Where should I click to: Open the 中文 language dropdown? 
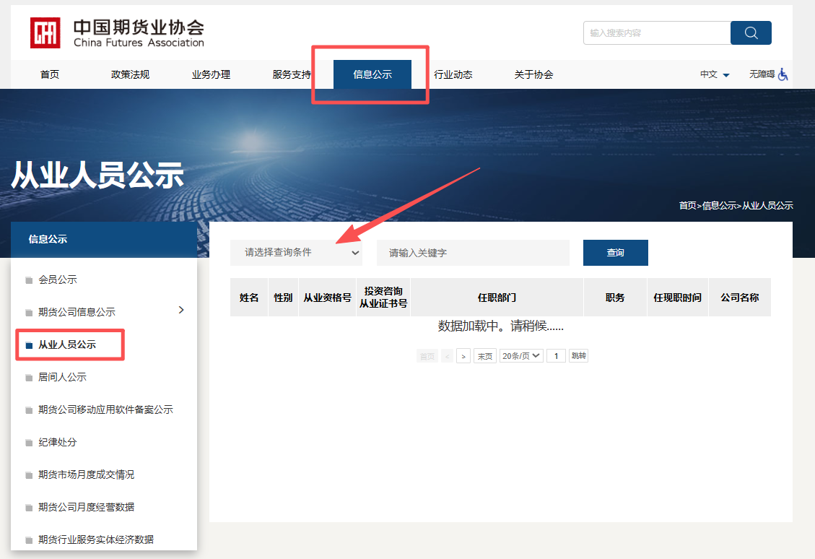coord(715,74)
